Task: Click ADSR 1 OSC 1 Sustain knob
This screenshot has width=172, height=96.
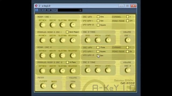Action: pos(62,25)
